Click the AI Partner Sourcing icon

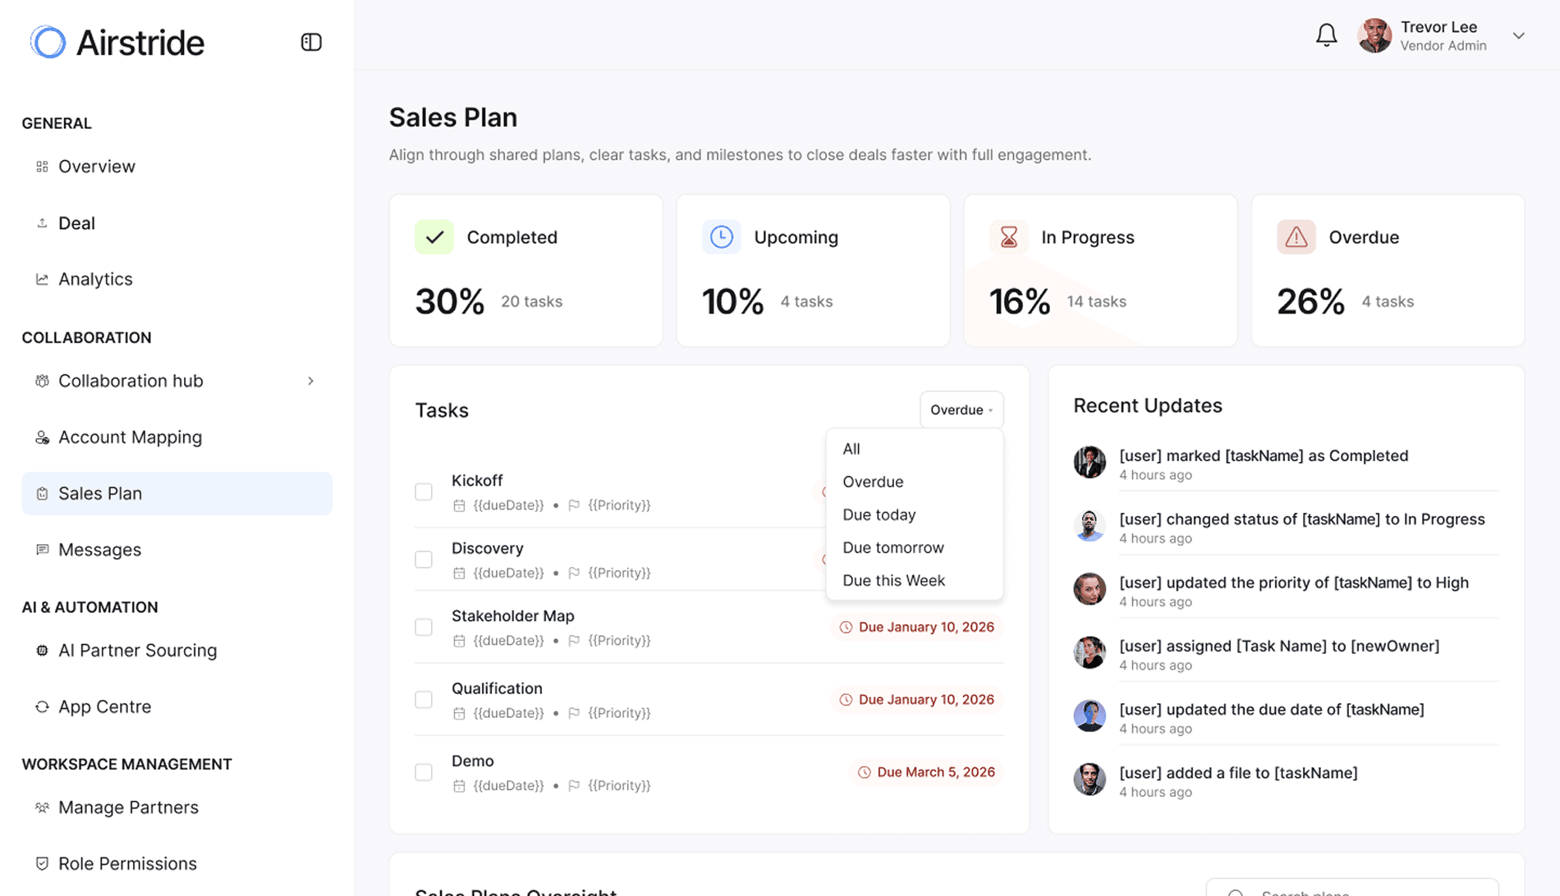tap(42, 650)
